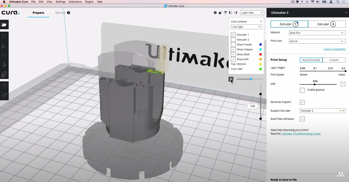Disable the Show Infill checkbox
This screenshot has width=349, height=182.
click(x=233, y=59)
